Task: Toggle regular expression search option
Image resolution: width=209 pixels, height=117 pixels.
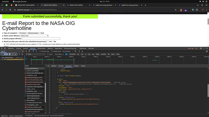Action: pos(13,54)
